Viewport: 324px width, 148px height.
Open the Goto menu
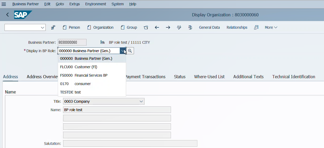coord(60,4)
